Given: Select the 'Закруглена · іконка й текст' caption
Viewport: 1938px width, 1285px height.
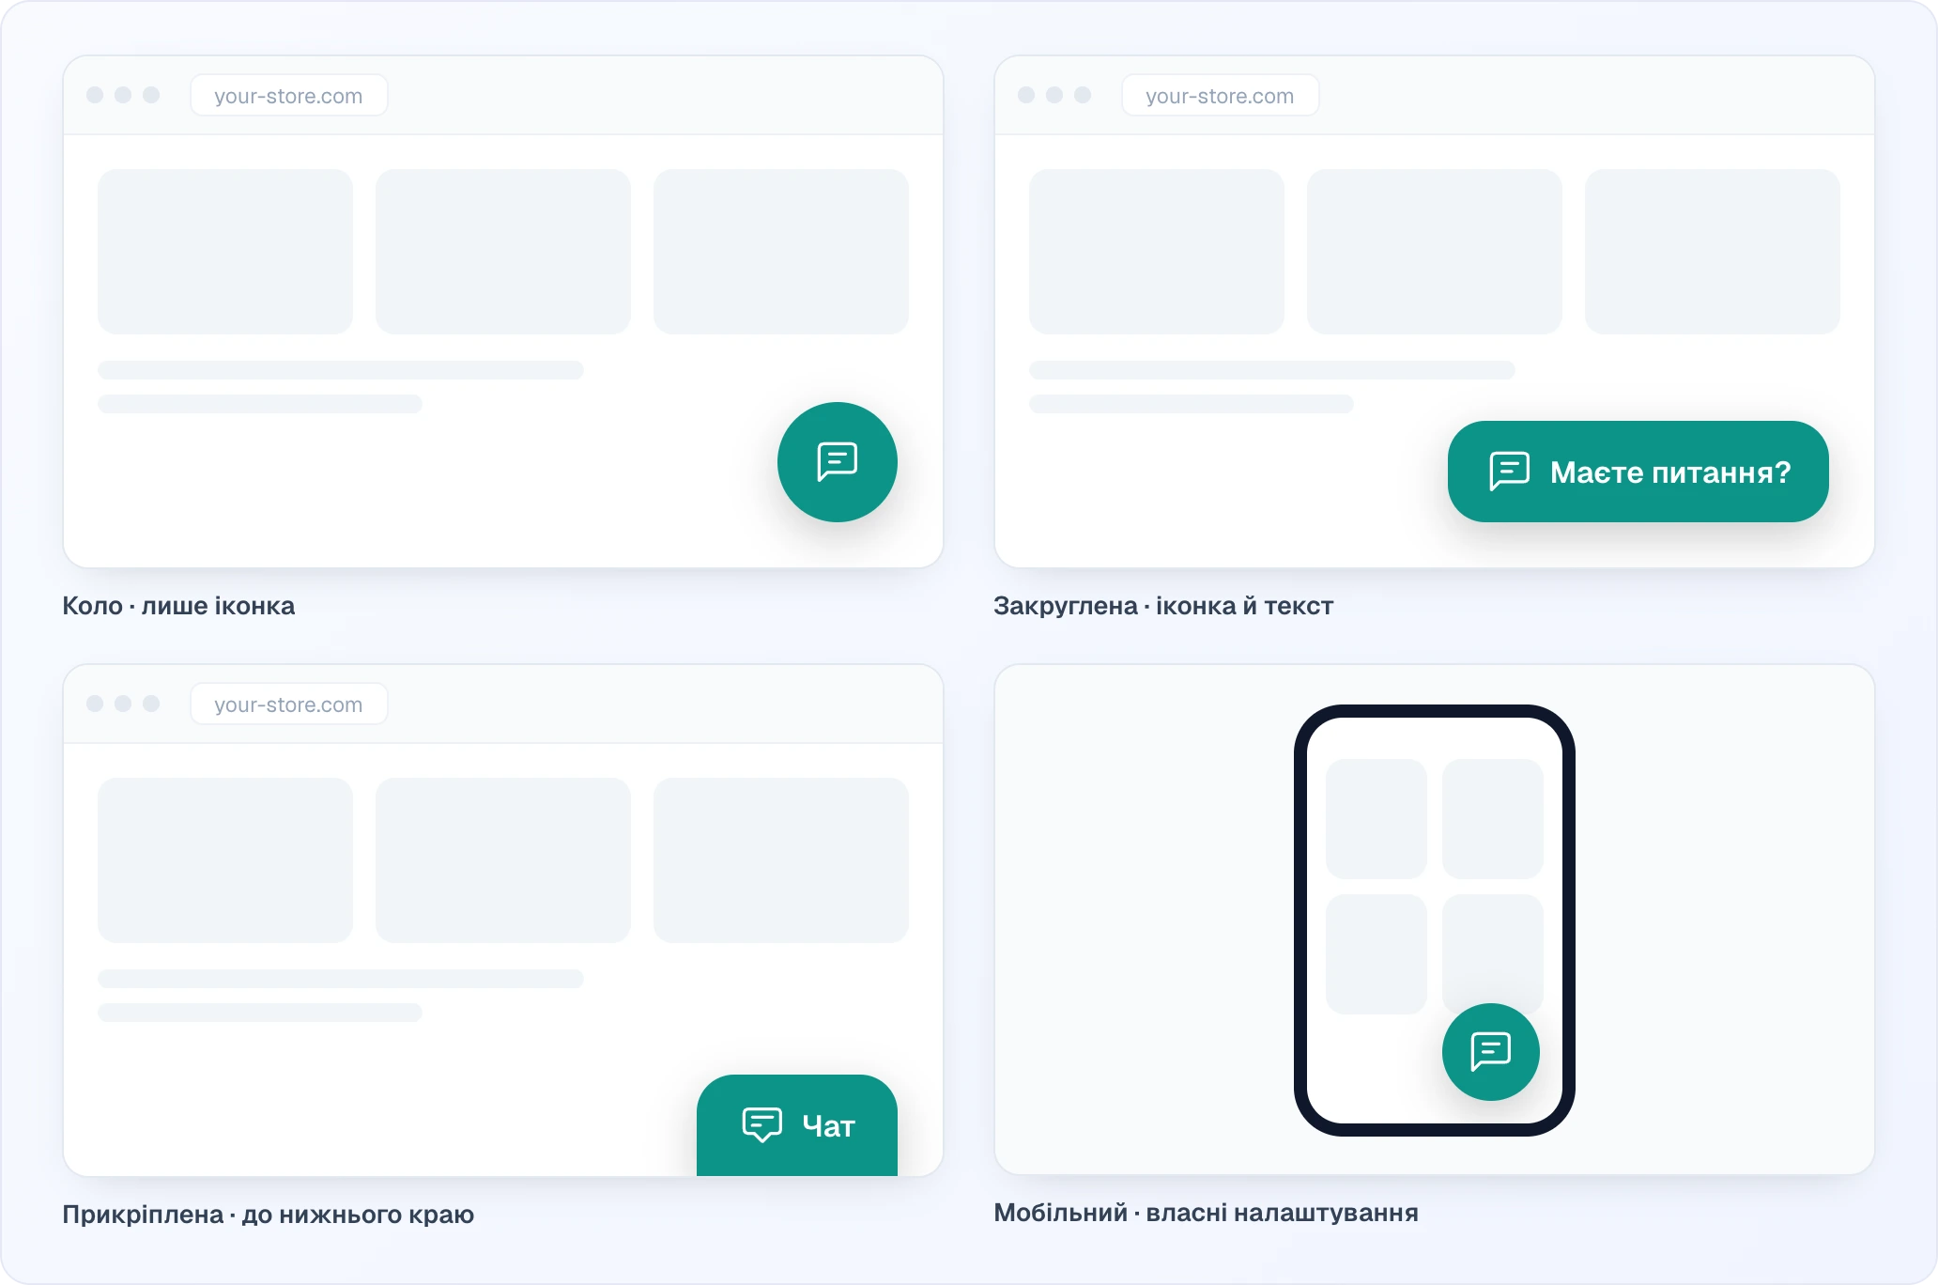Looking at the screenshot, I should click(x=1163, y=606).
